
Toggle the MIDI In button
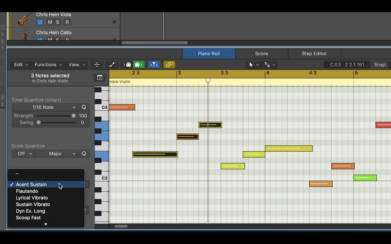pyautogui.click(x=127, y=64)
